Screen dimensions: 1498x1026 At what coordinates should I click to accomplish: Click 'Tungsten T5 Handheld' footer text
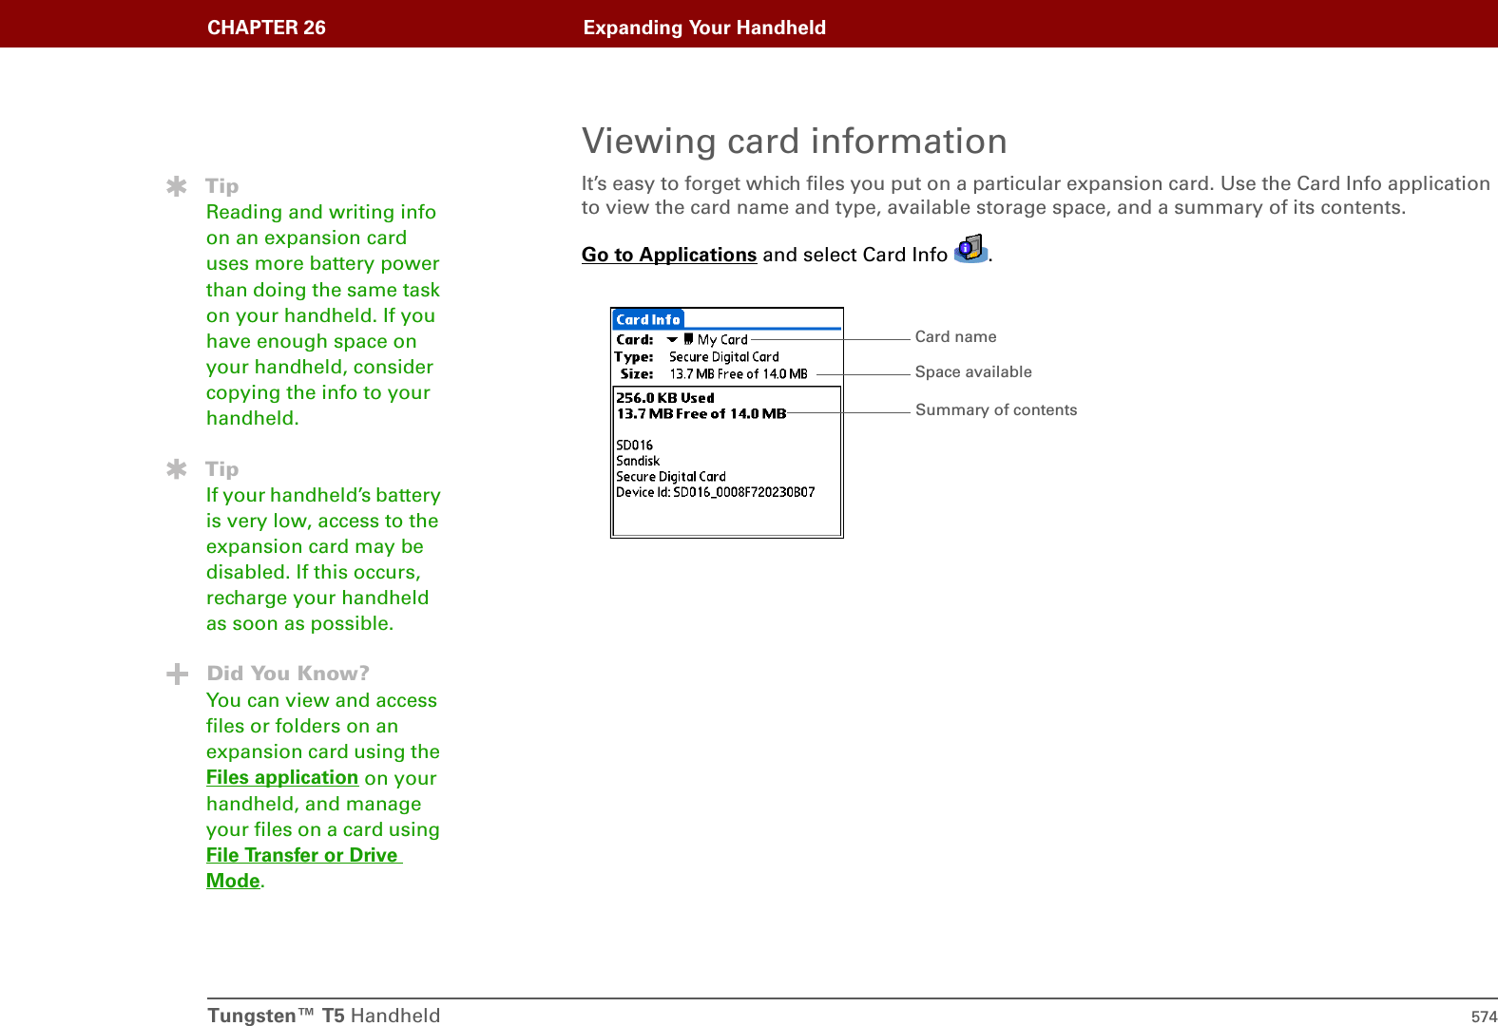tap(324, 1016)
